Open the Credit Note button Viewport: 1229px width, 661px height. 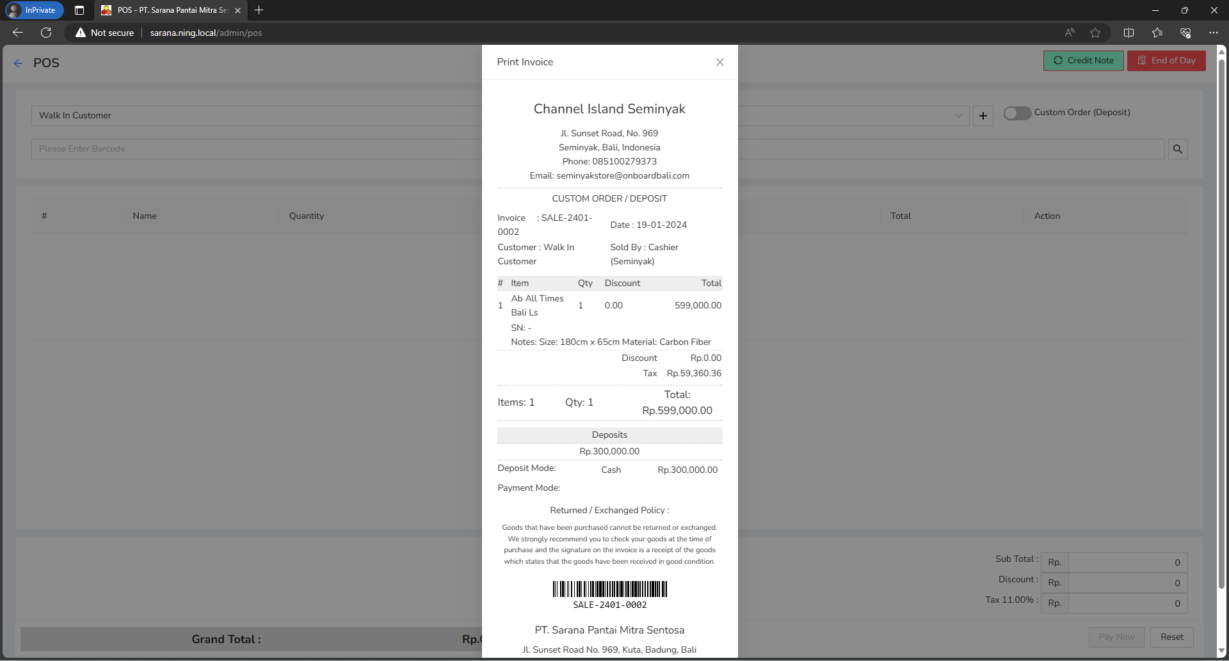[1083, 61]
